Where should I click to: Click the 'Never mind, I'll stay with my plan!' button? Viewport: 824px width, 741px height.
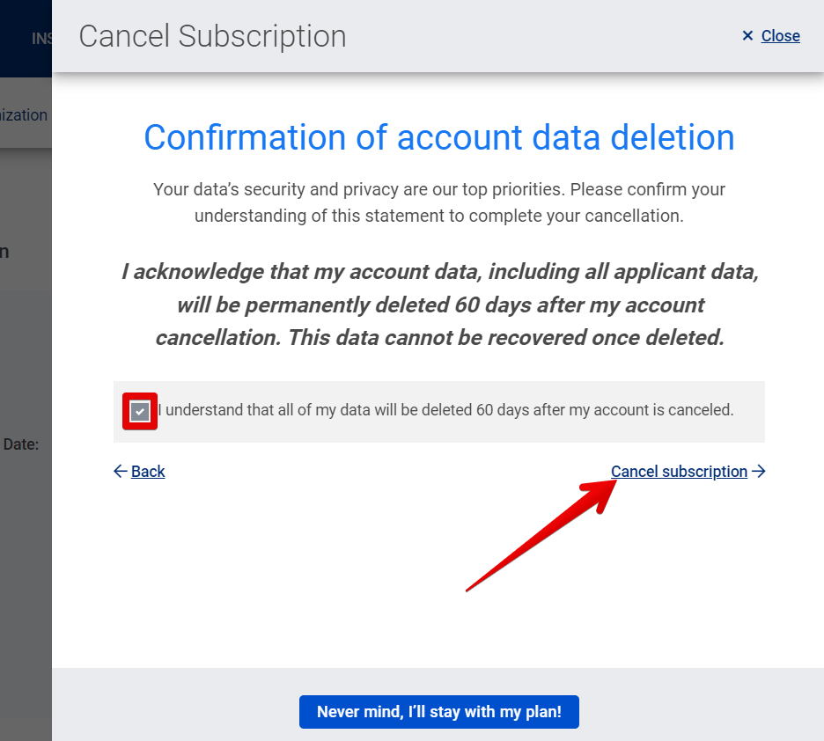click(438, 712)
